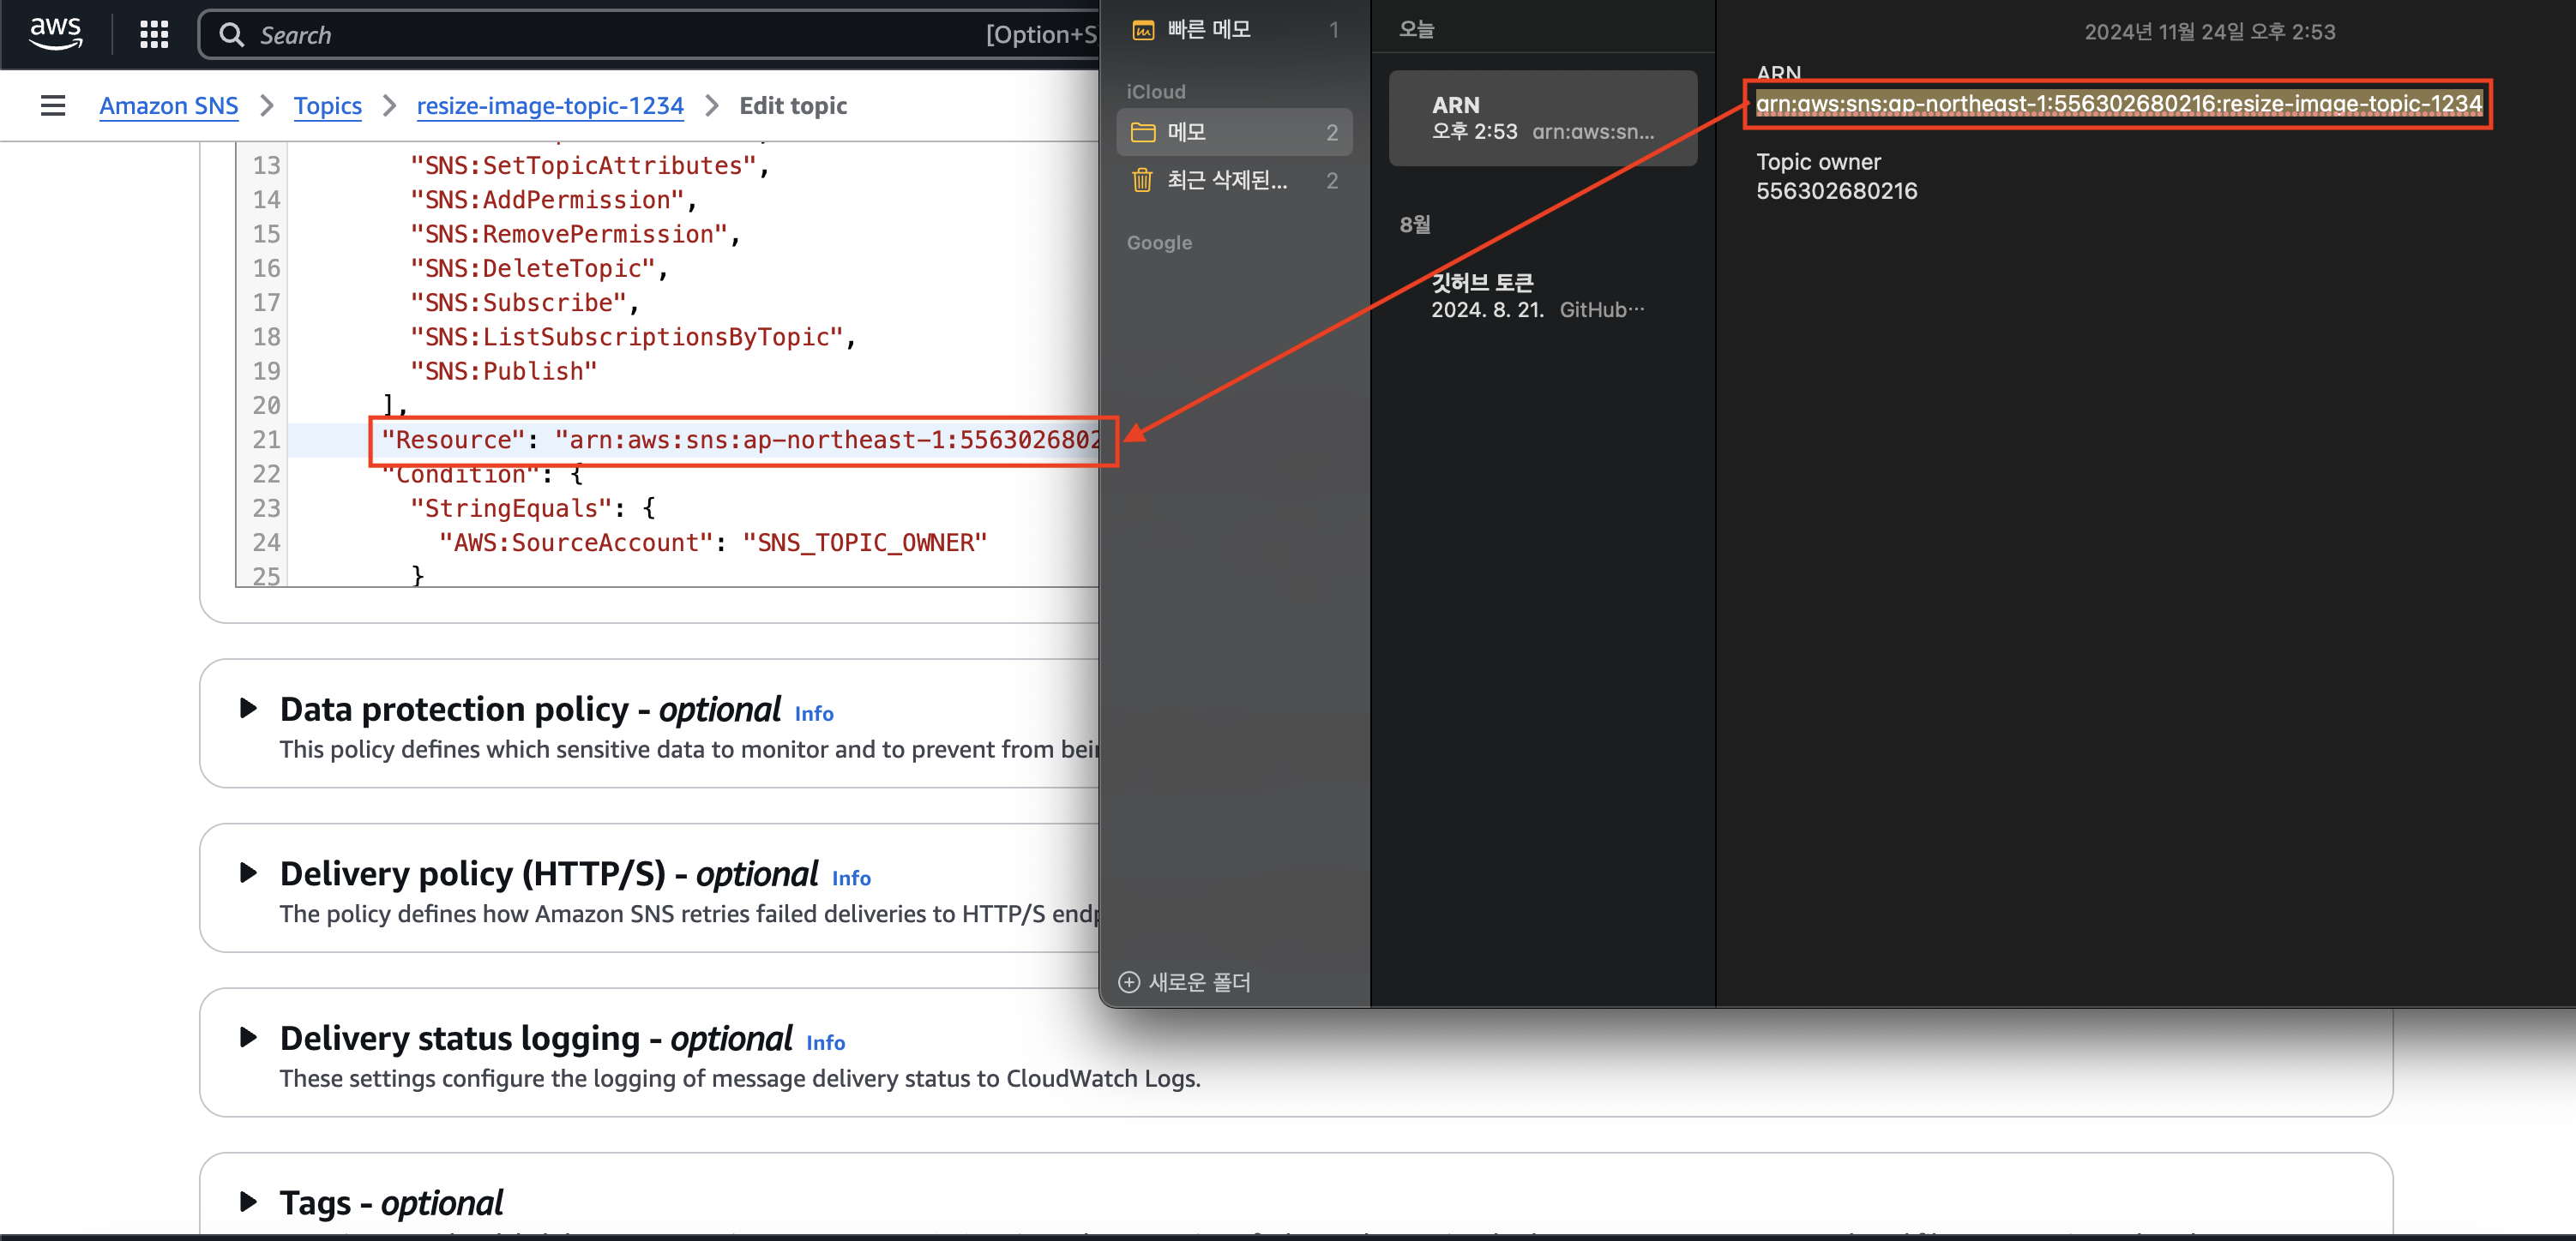Select the ARN note in notes list

[x=1543, y=118]
